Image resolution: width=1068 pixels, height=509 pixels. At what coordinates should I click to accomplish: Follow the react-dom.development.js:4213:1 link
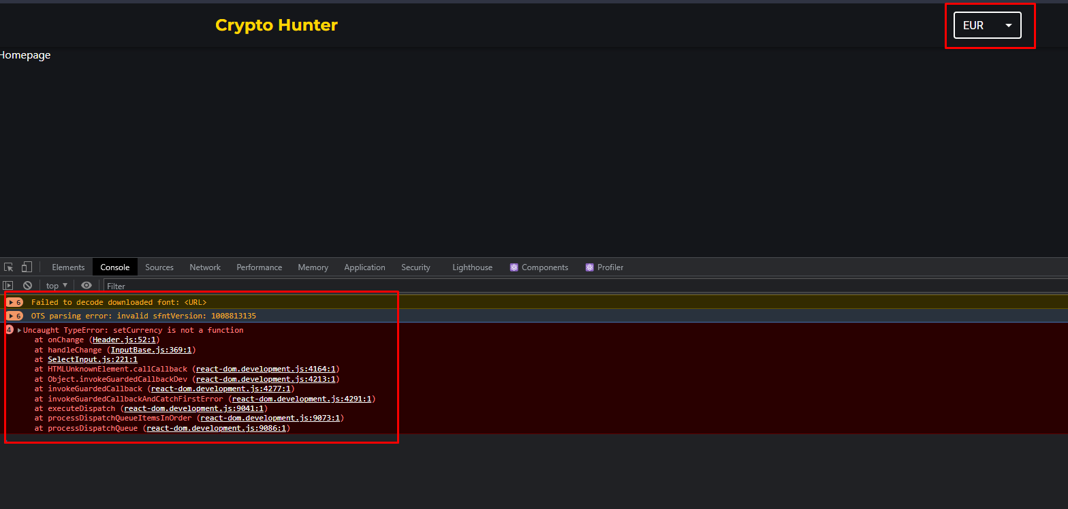coord(266,379)
